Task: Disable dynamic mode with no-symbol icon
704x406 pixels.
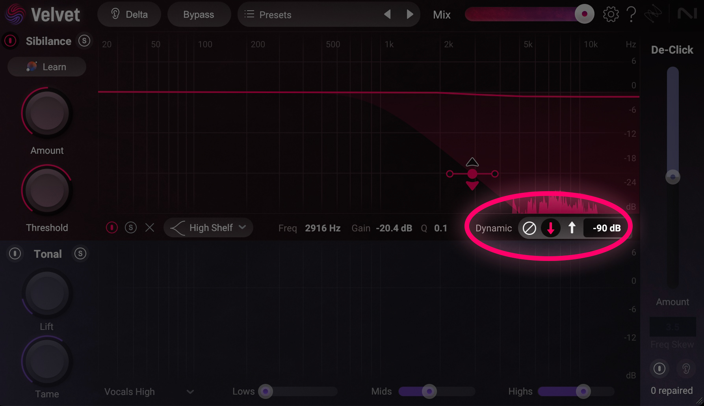Action: tap(529, 228)
